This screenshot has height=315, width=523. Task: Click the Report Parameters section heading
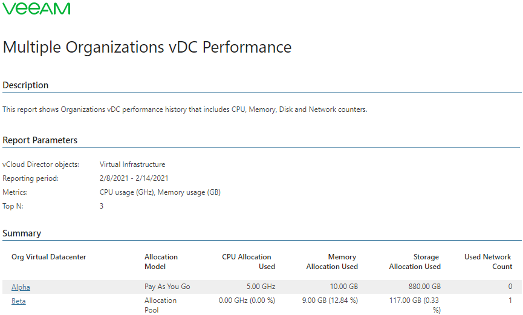click(x=40, y=140)
